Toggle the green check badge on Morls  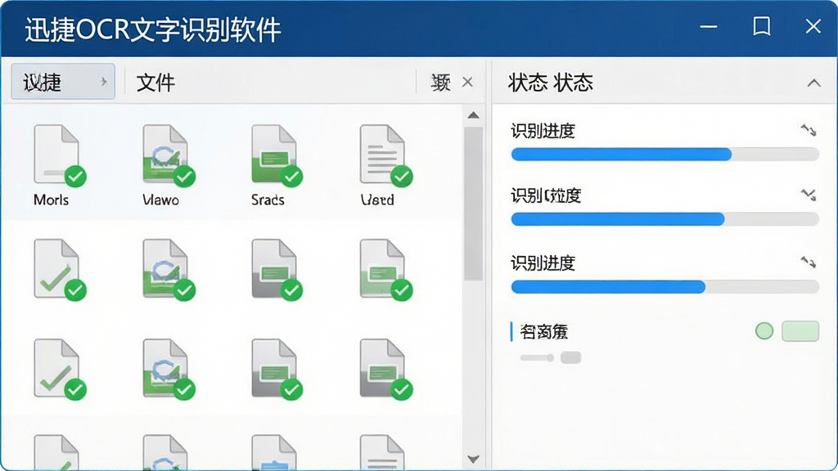click(75, 177)
